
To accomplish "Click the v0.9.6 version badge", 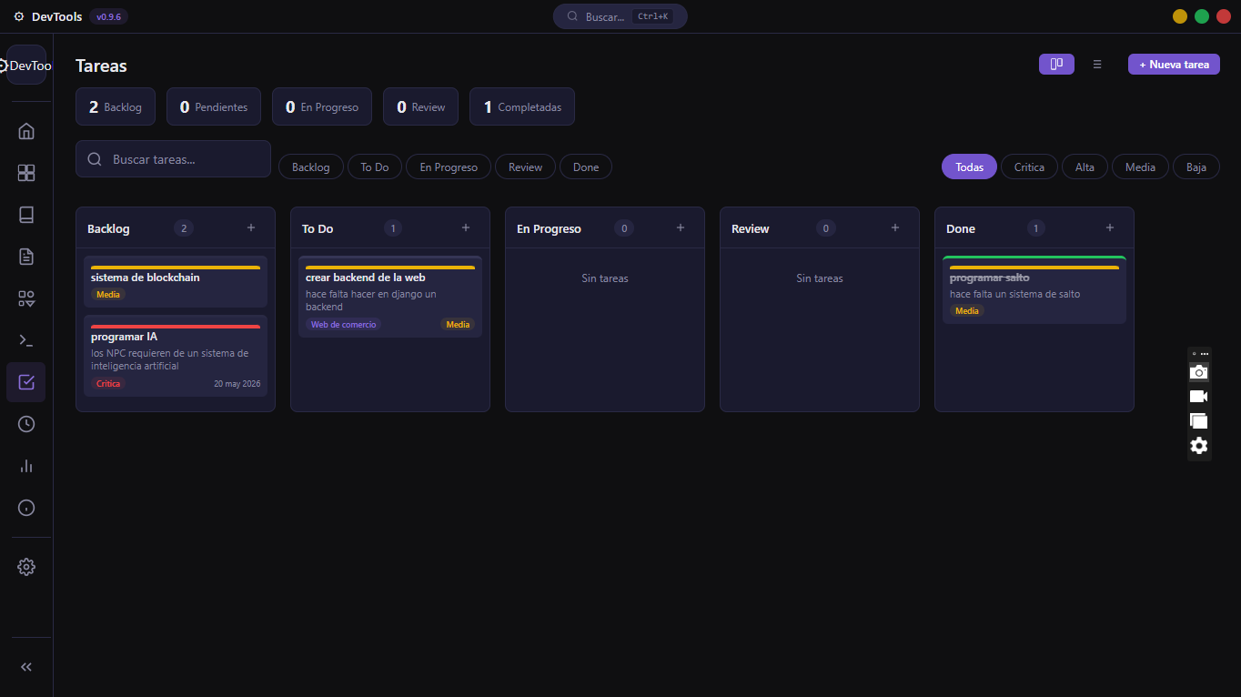I will tap(108, 16).
